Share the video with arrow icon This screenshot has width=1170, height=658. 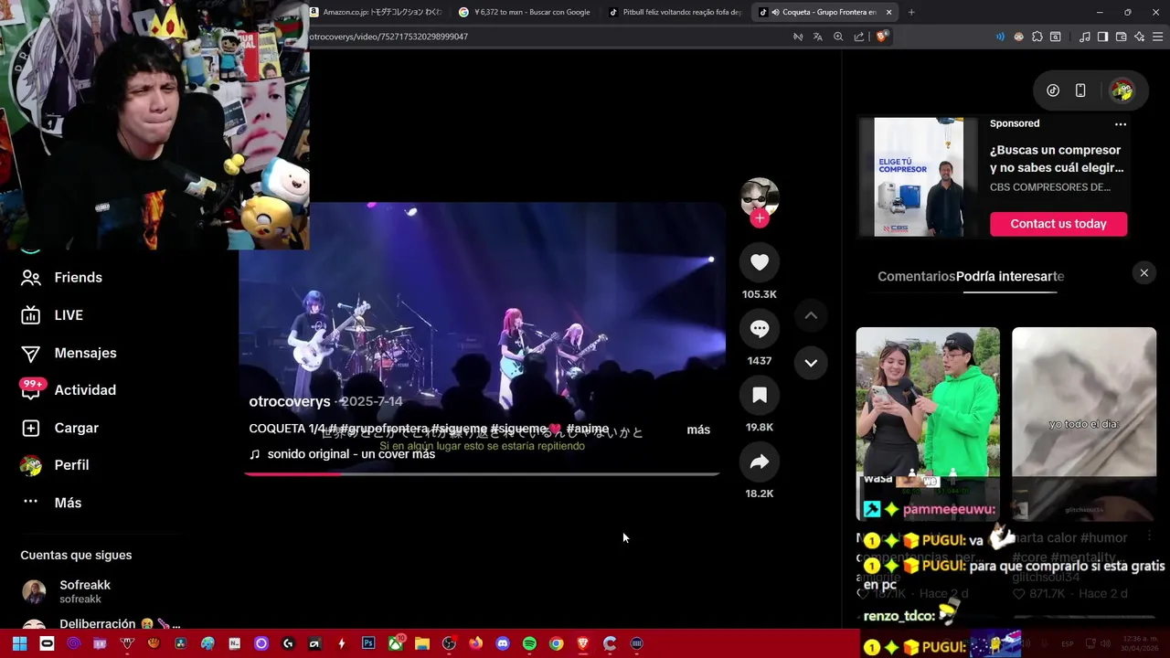[760, 462]
